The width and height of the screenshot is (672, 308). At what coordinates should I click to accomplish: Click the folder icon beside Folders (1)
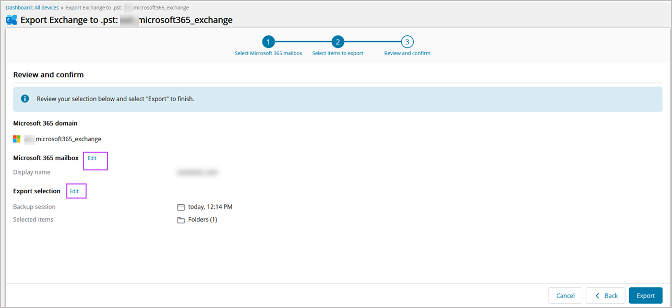point(181,220)
